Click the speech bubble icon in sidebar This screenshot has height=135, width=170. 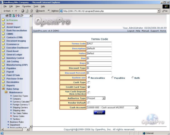pos(22,15)
